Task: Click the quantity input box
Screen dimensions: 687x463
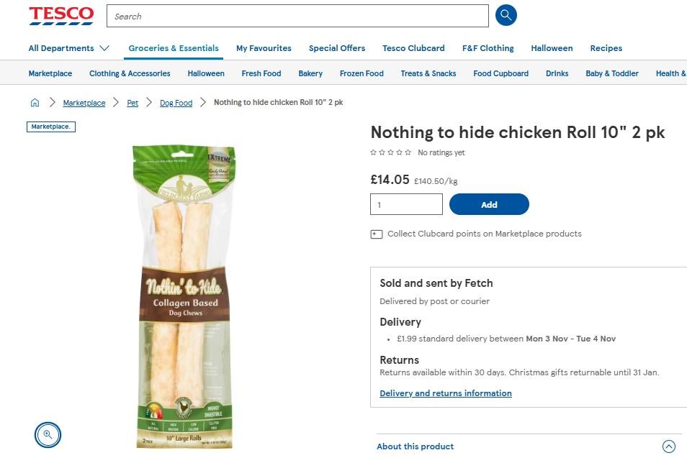Action: (x=406, y=204)
